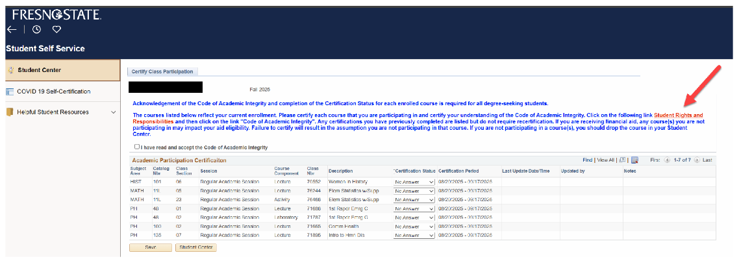Click the Description column header
739x259 pixels.
click(x=340, y=171)
